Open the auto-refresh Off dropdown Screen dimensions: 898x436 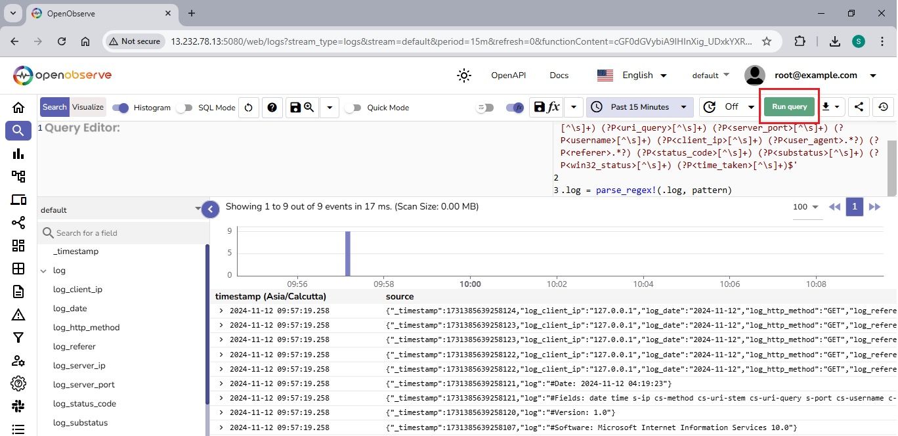(x=728, y=107)
